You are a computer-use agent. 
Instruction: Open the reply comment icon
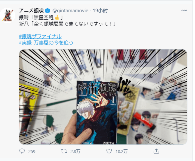click(22, 151)
